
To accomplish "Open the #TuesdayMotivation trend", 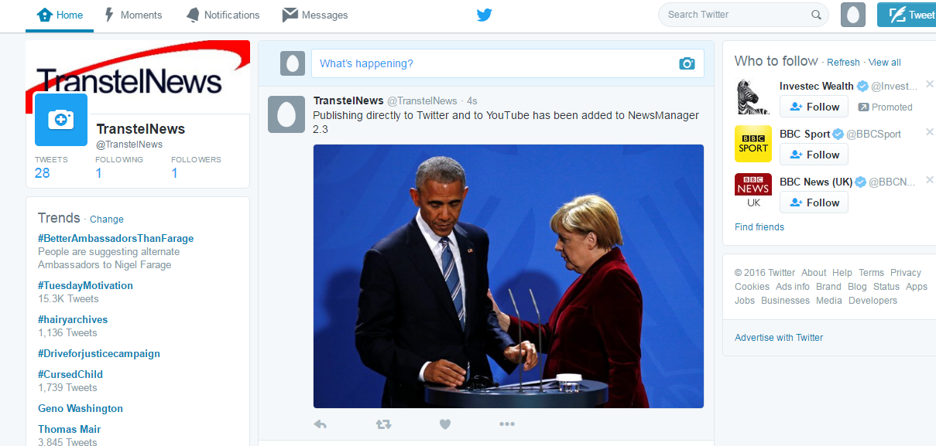I will point(85,285).
